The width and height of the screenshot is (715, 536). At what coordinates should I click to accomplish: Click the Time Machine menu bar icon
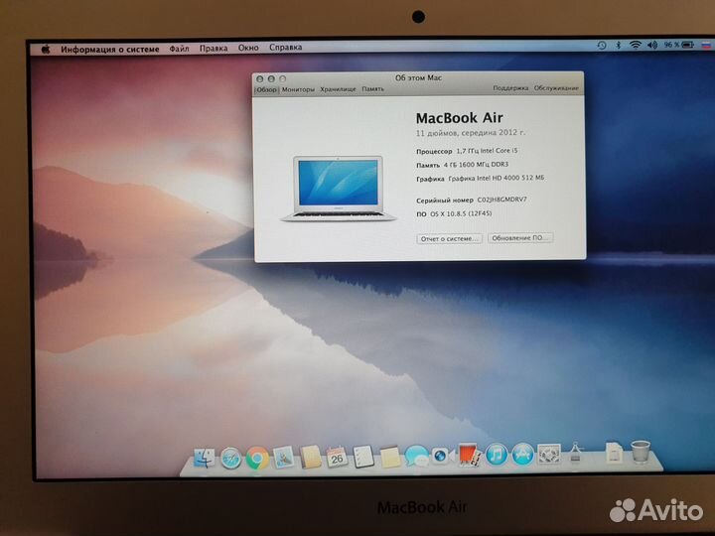click(x=602, y=45)
